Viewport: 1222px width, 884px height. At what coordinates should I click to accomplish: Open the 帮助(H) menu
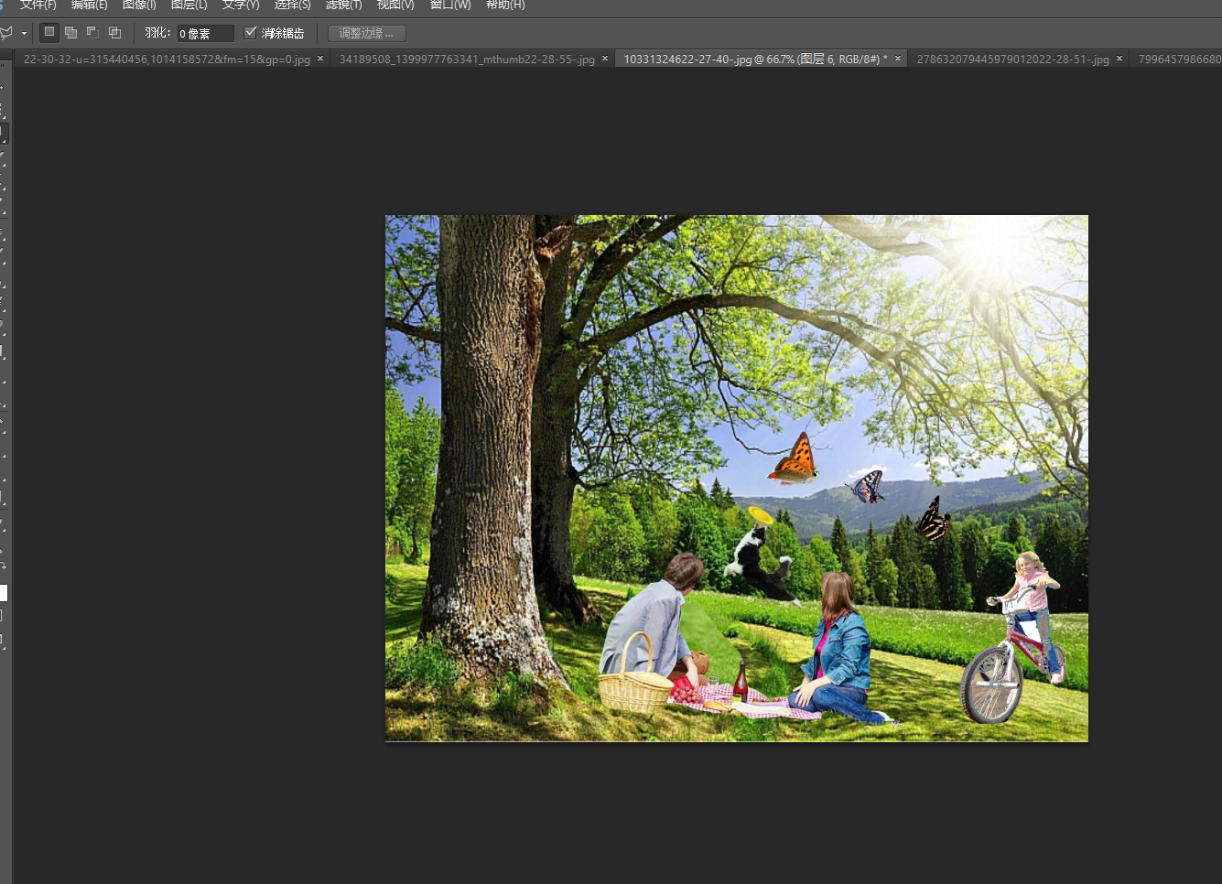pyautogui.click(x=505, y=5)
